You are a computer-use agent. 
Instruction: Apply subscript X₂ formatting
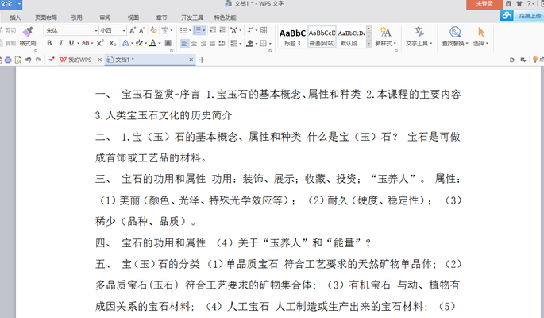click(113, 43)
